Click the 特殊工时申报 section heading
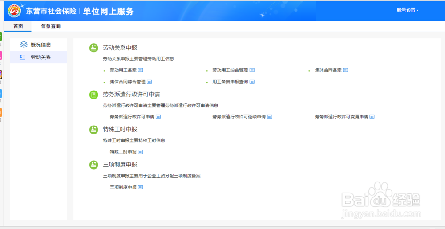The height and width of the screenshot is (229, 445). coord(120,130)
